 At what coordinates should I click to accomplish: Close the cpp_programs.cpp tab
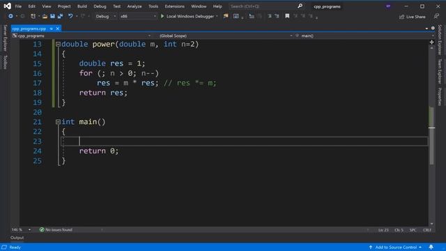tap(57, 29)
